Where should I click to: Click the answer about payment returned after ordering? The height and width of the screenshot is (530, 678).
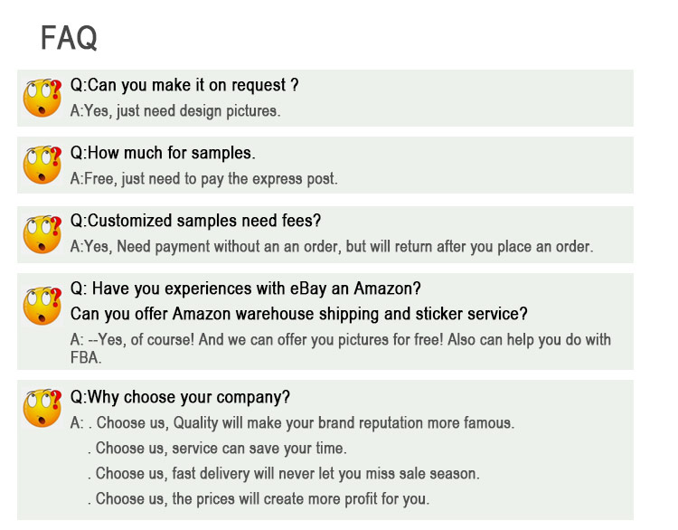click(332, 247)
